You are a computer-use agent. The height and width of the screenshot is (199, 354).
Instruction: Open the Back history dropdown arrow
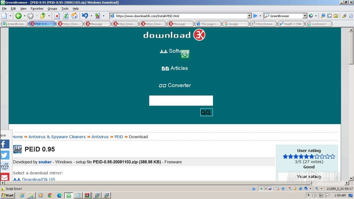click(24, 16)
